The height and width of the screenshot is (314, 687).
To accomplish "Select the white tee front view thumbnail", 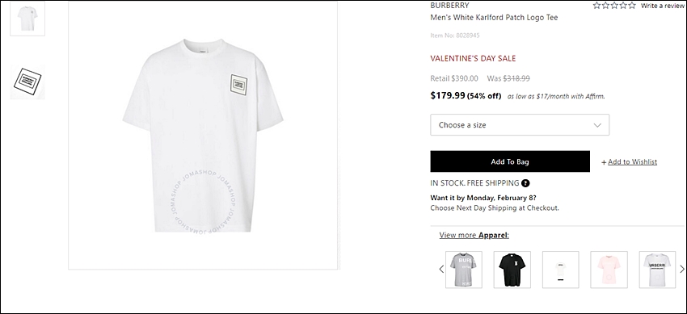I will [x=27, y=19].
